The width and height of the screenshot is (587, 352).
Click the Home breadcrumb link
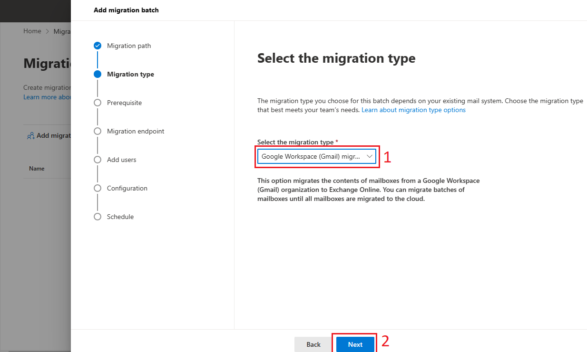(x=32, y=31)
